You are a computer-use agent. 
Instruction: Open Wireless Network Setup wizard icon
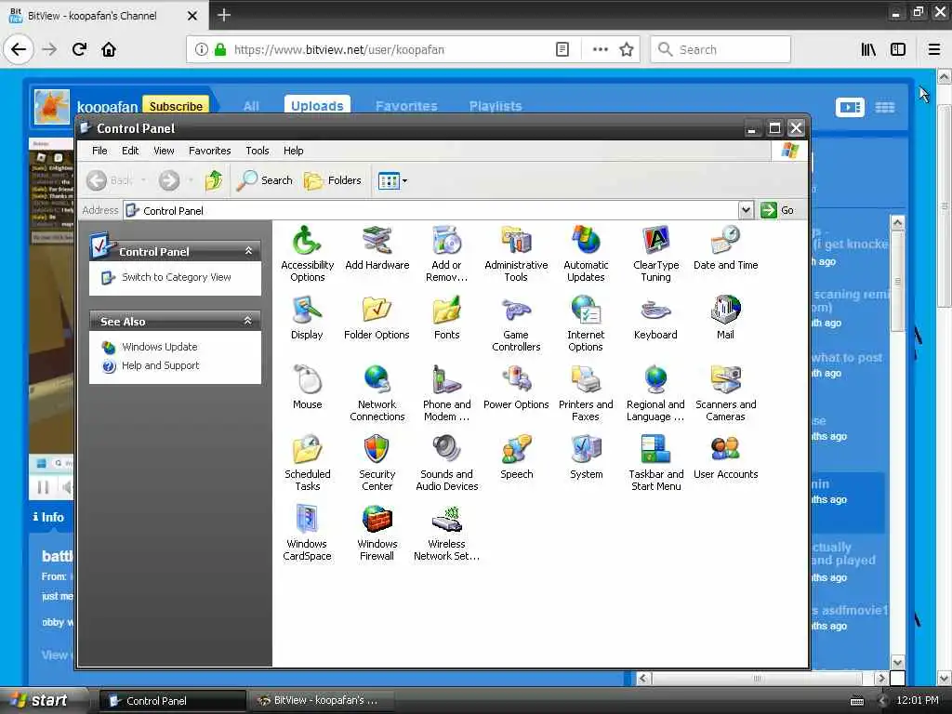click(x=447, y=533)
